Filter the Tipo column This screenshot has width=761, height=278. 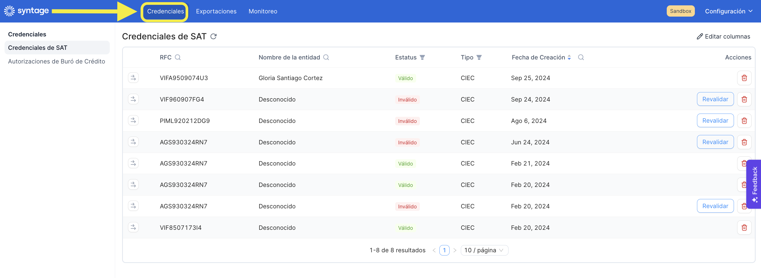(x=479, y=57)
